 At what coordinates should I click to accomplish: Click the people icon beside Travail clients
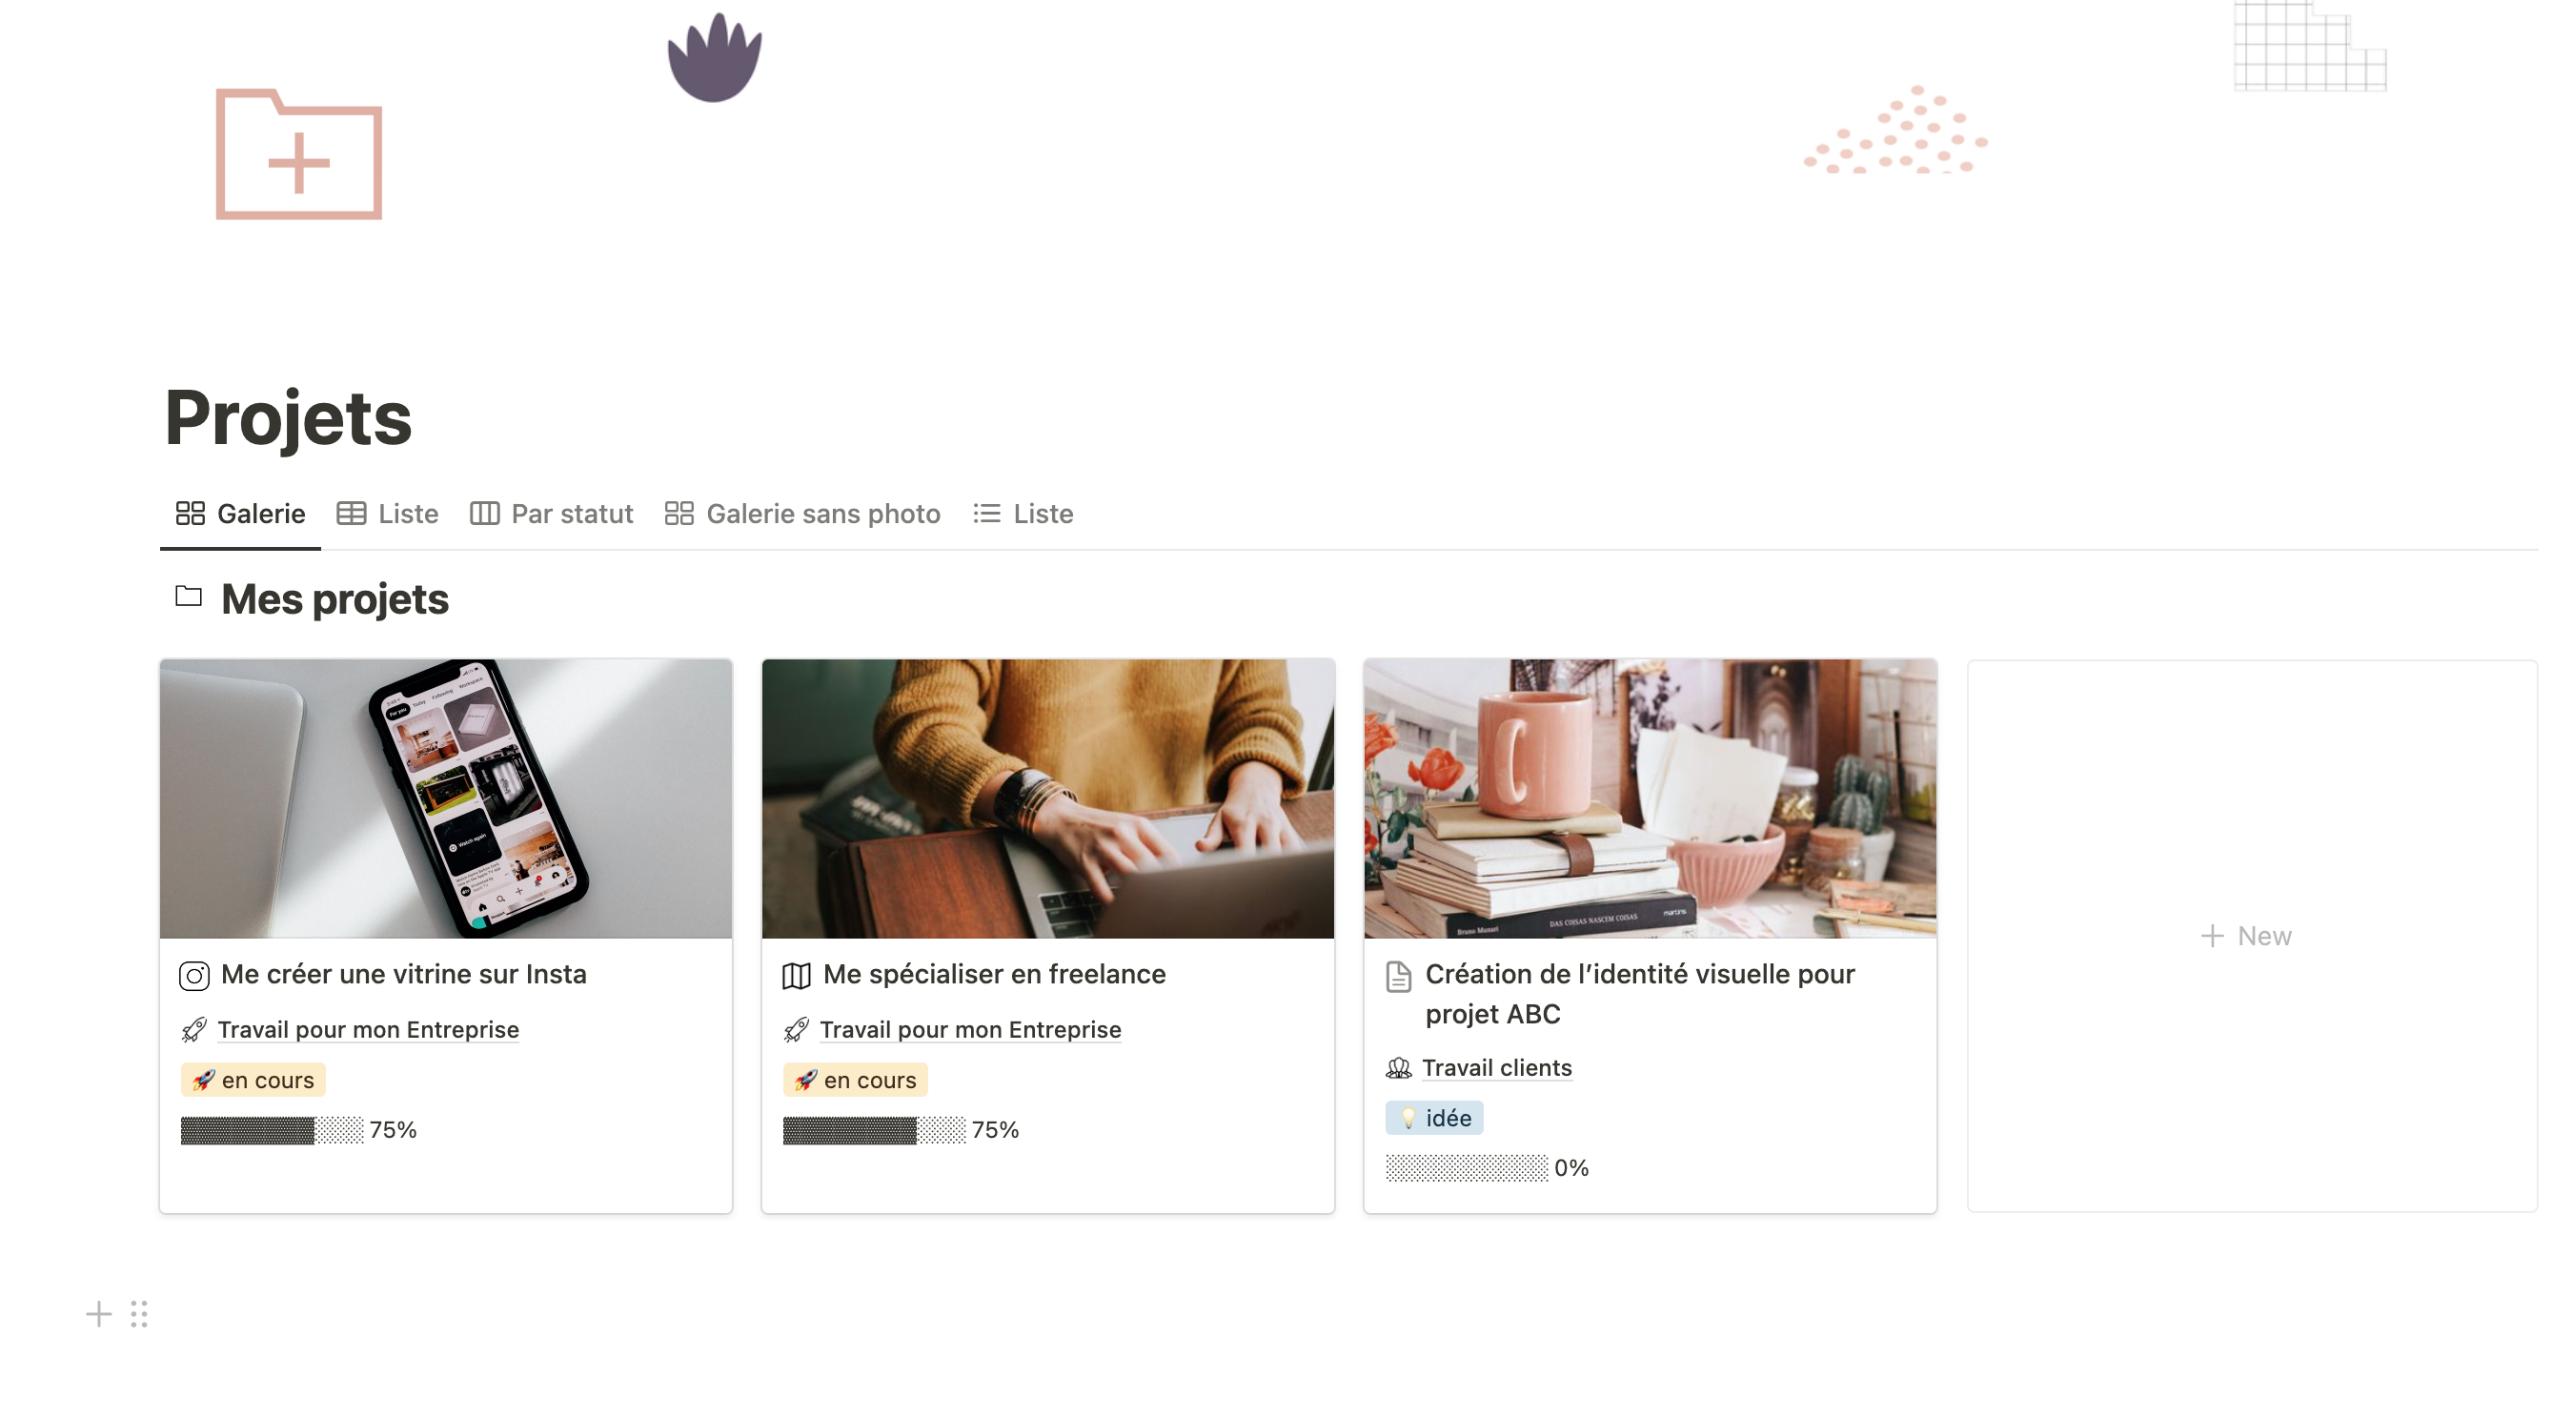click(x=1398, y=1067)
